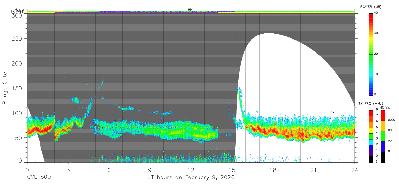Click the 21 tick on the UT hours axis
The width and height of the screenshot is (399, 184).
(x=314, y=170)
